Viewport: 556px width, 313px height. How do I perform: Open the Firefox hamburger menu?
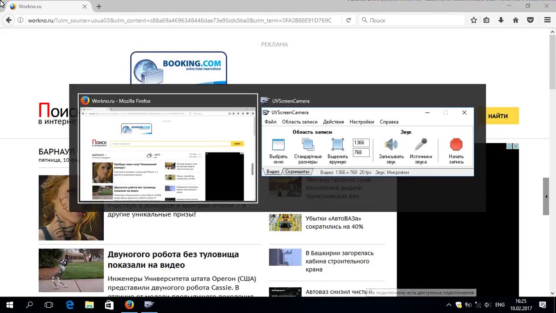547,20
